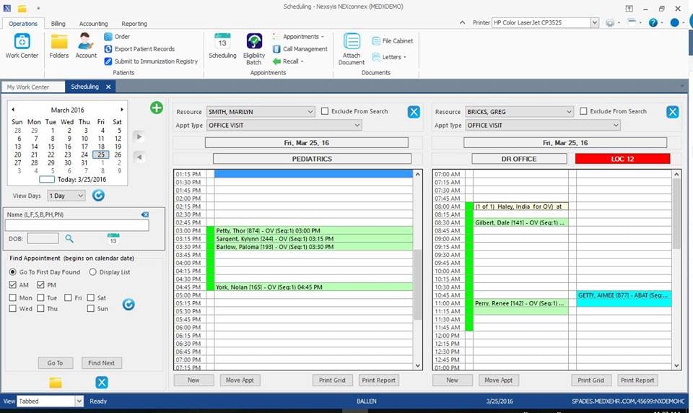This screenshot has width=693, height=413.
Task: Click the right arrow button beside calendar
Action: click(x=139, y=136)
